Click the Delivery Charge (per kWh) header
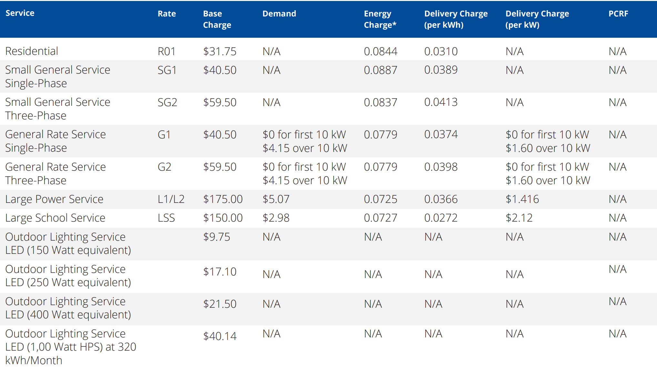This screenshot has width=657, height=369. 456,19
